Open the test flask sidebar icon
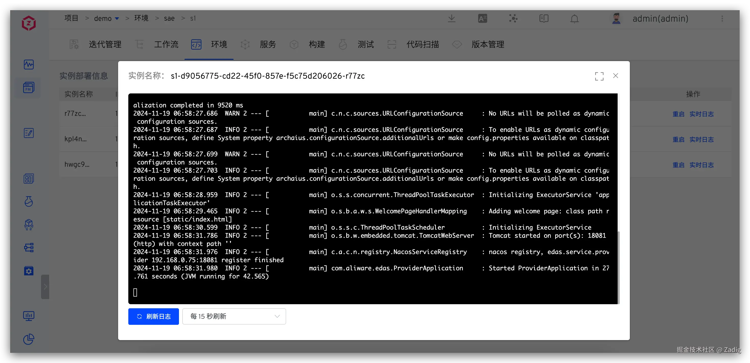The height and width of the screenshot is (363, 750). click(29, 201)
